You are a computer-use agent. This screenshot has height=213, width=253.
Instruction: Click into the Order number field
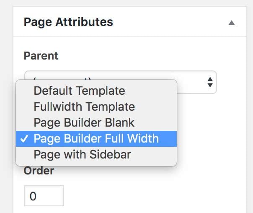coord(44,196)
